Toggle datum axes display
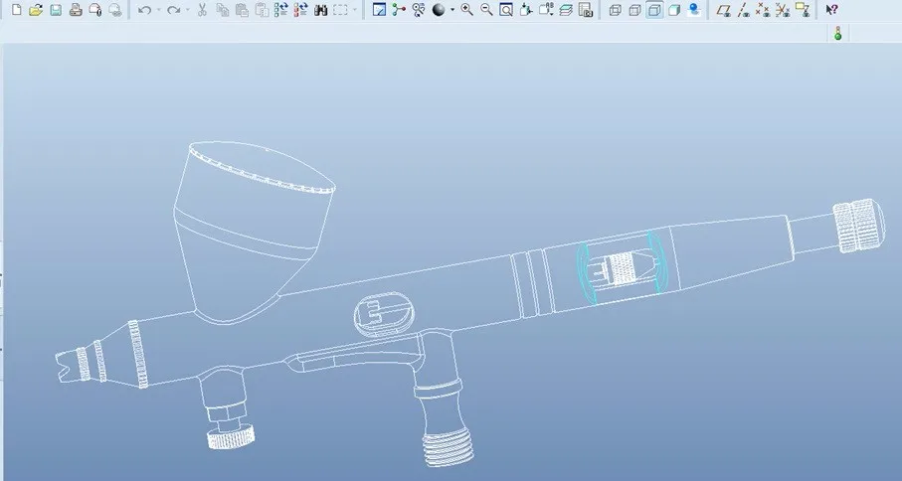This screenshot has width=902, height=481. (x=744, y=9)
